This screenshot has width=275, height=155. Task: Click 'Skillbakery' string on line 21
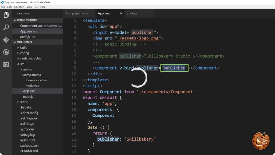140,139
